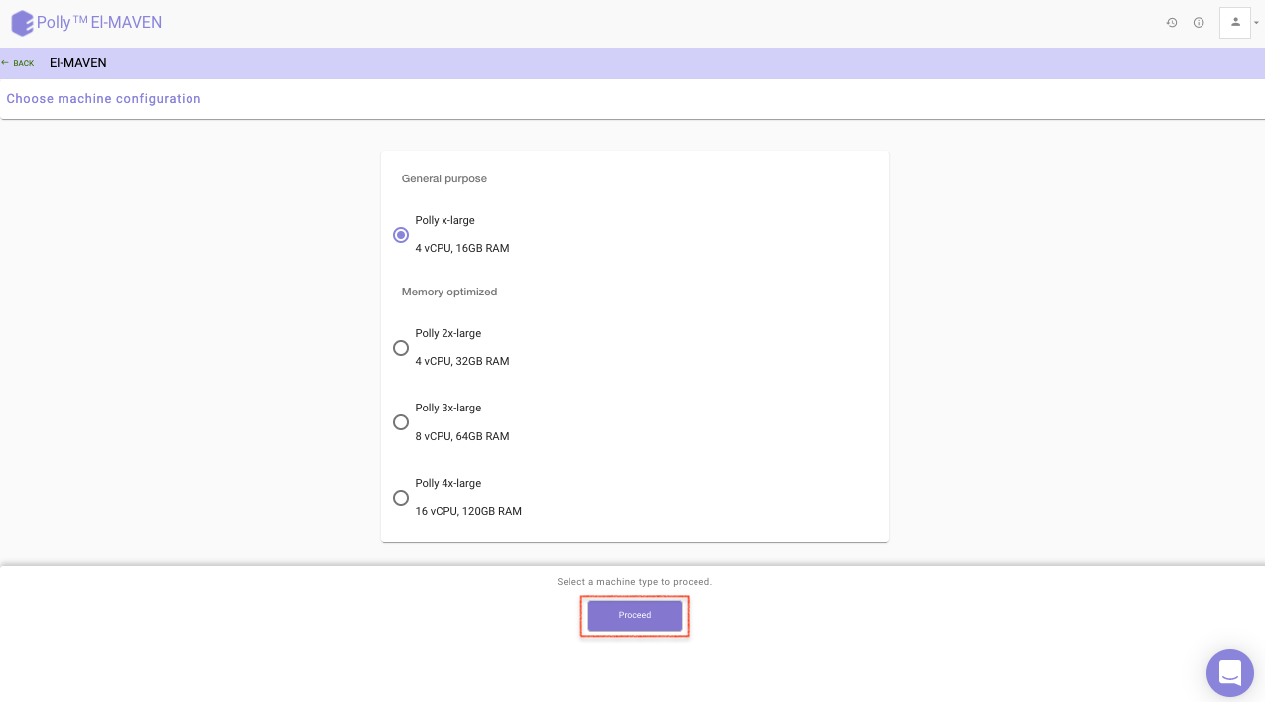
Task: Click the 'Polly 4x-large' label
Action: coord(448,484)
